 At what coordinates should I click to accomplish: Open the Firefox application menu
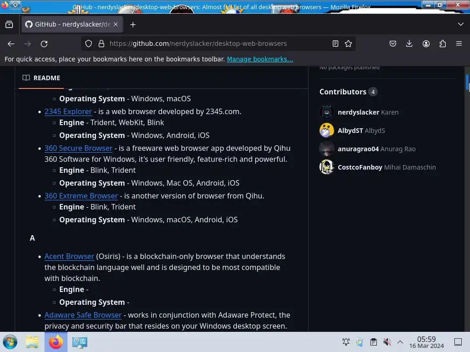(459, 44)
